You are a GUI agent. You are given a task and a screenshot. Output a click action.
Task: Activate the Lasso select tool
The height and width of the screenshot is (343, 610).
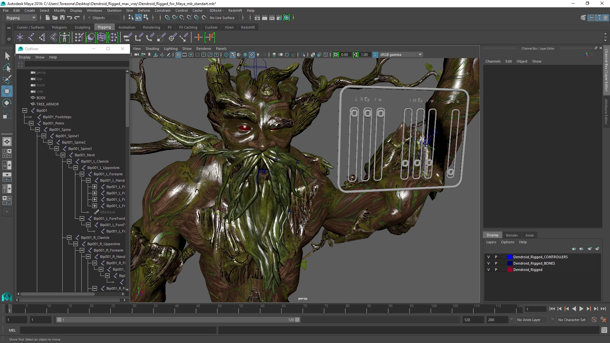click(x=7, y=68)
